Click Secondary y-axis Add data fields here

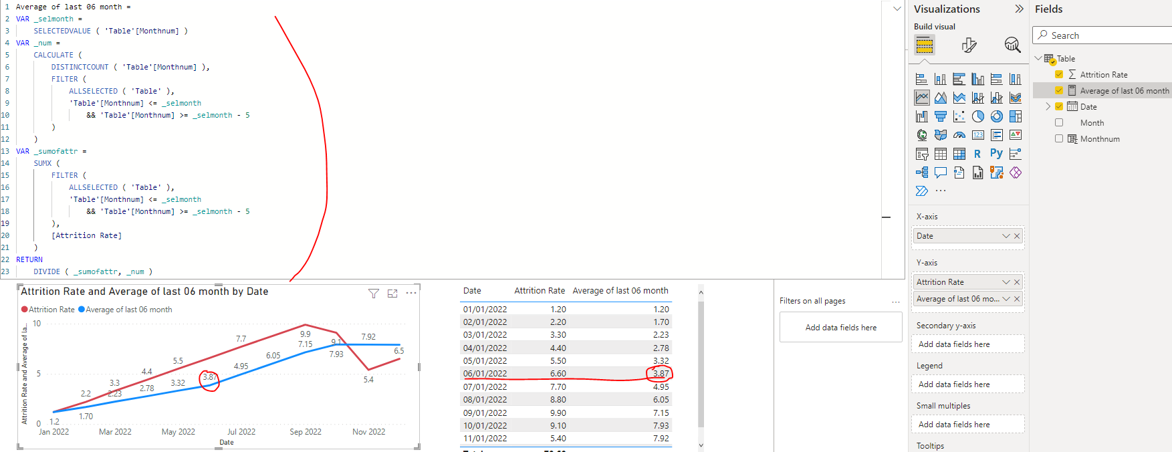[x=968, y=344]
